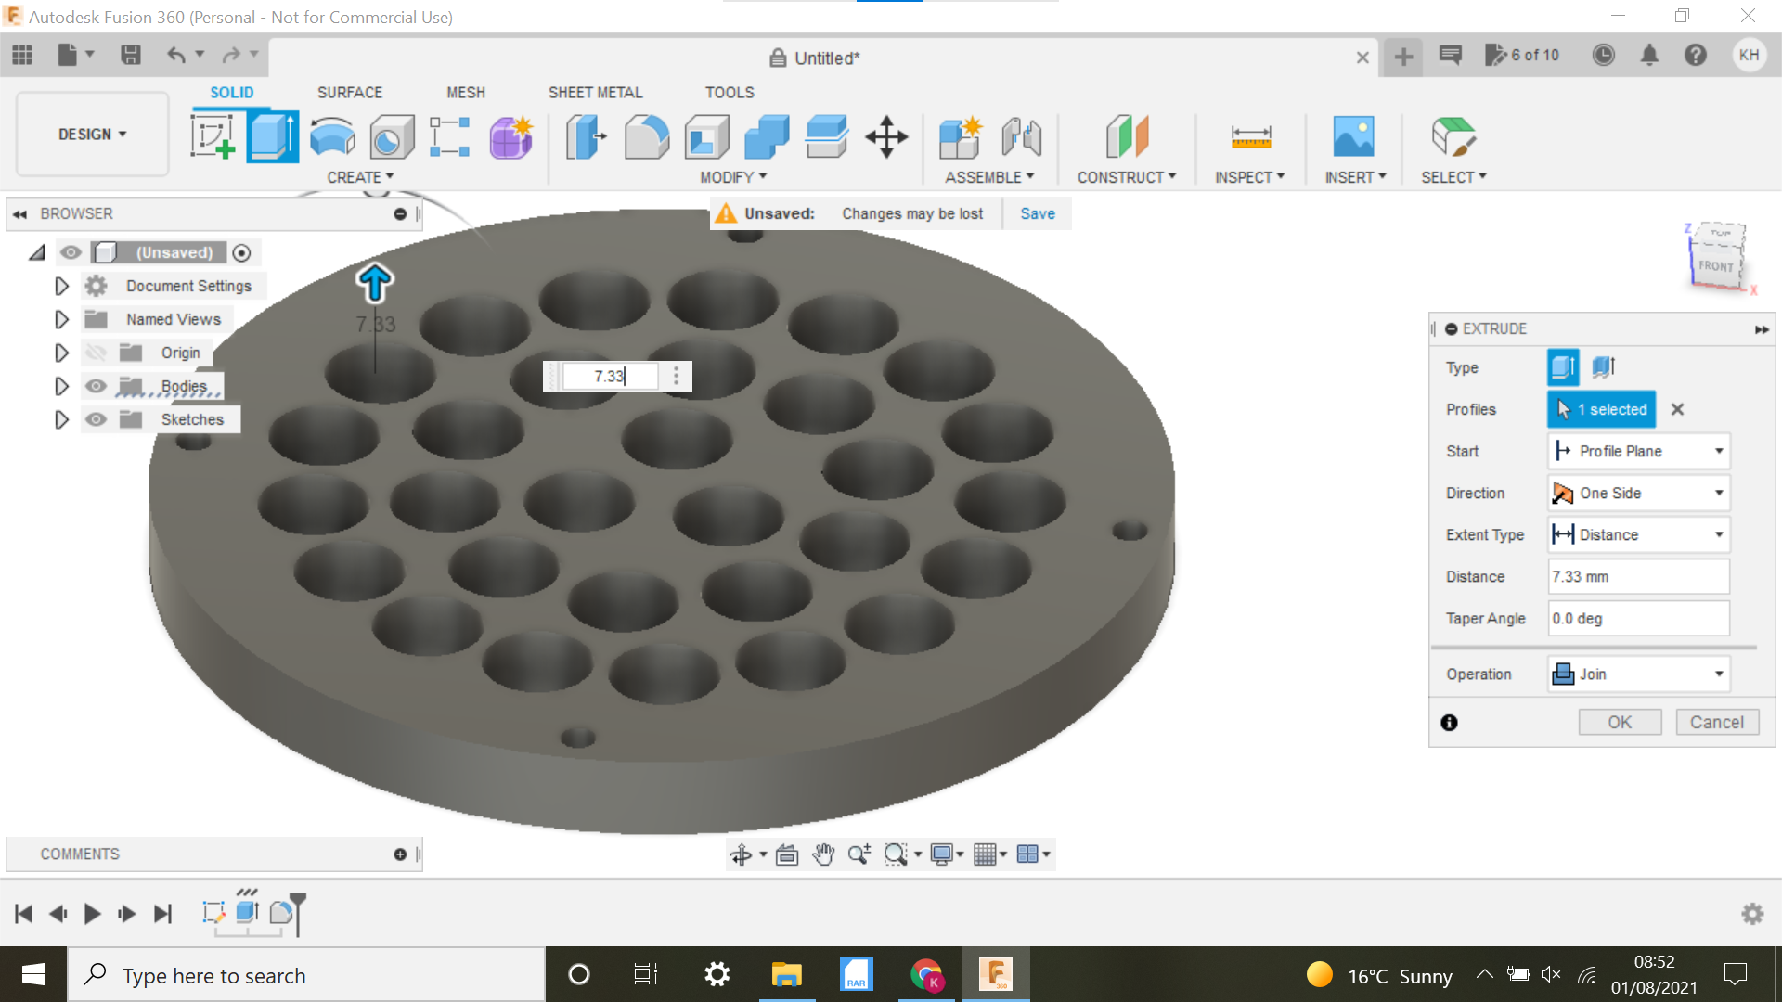This screenshot has width=1782, height=1002.
Task: Open the Orbit navigation tool
Action: point(741,854)
